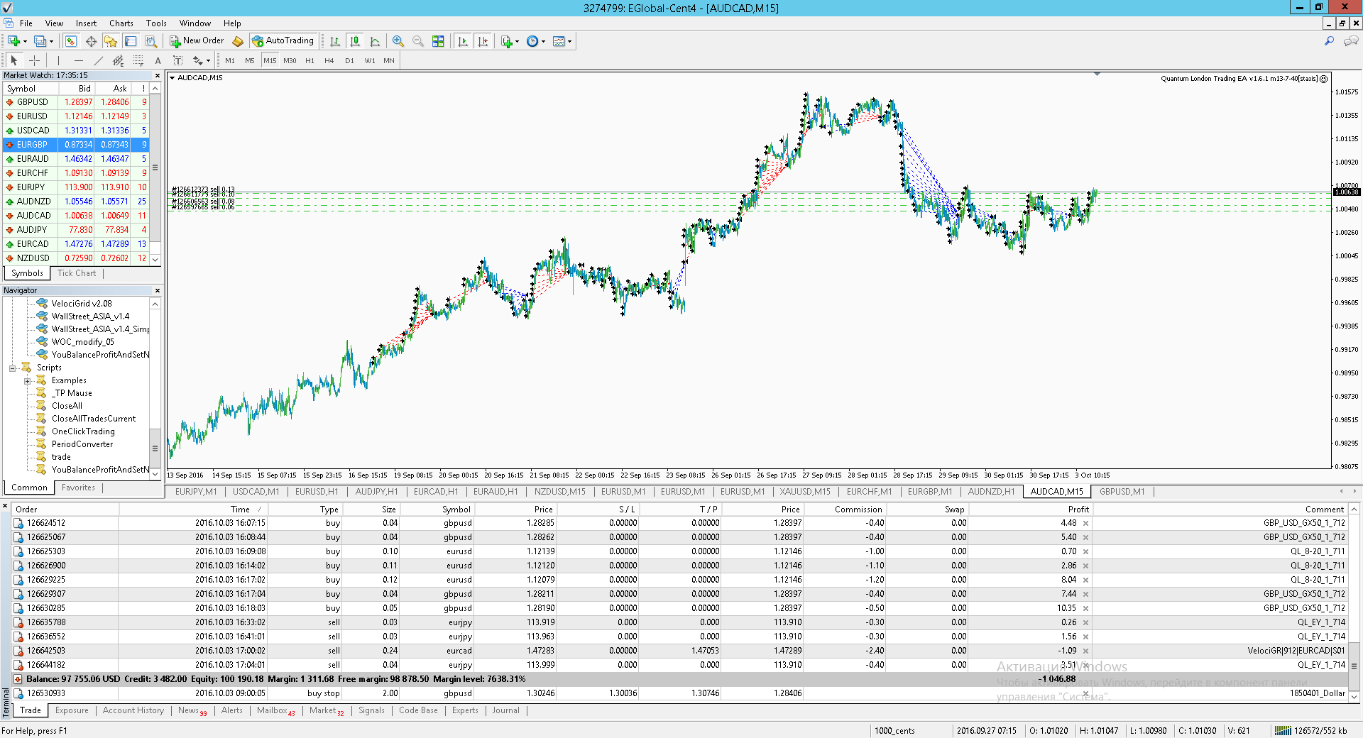Image resolution: width=1363 pixels, height=738 pixels.
Task: Select the Crosshair tool
Action: (34, 60)
